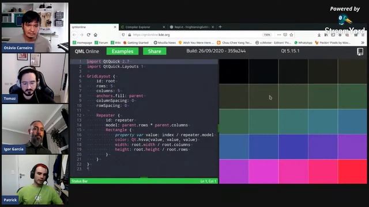Open the Examples button
The width and height of the screenshot is (369, 207).
coord(122,51)
